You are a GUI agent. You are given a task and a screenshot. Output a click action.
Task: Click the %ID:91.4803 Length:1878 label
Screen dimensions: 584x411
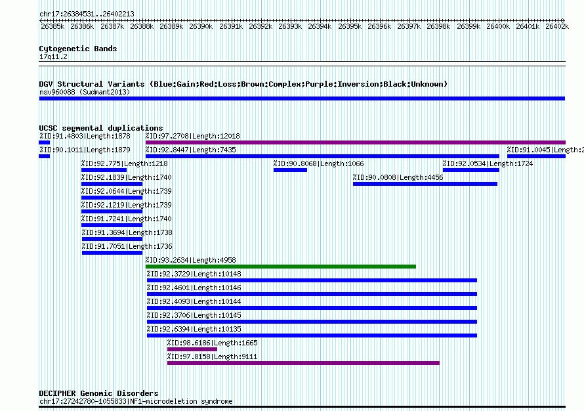tap(85, 136)
